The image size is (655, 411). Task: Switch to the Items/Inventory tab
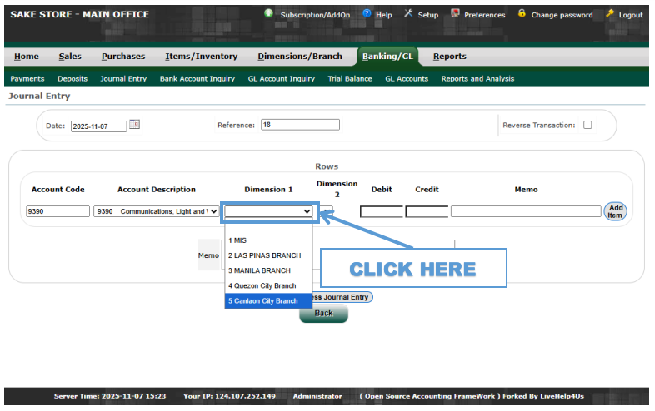pos(201,57)
